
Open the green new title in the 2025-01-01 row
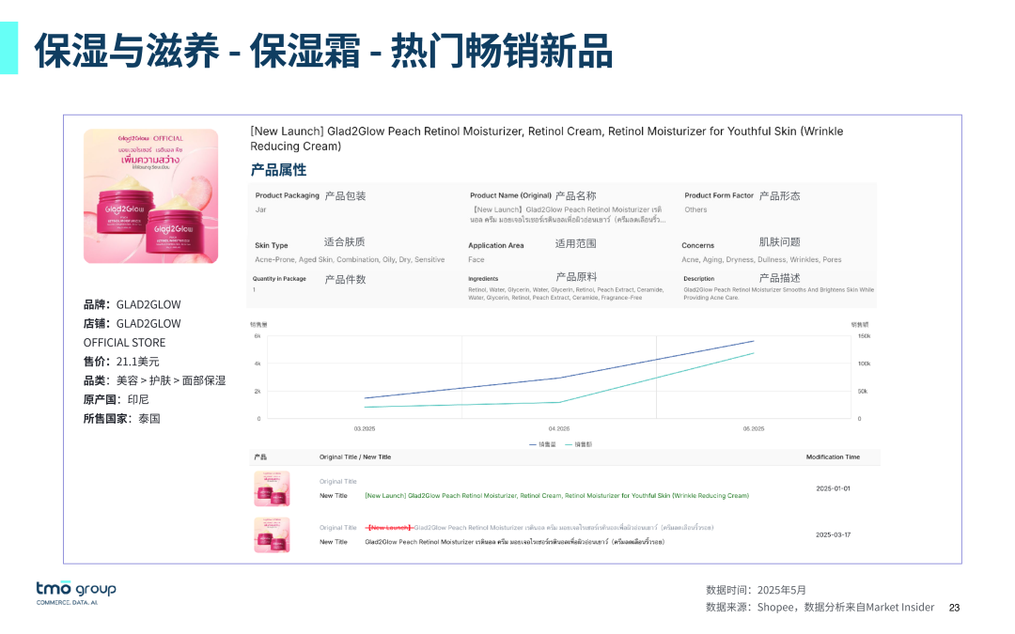(556, 496)
